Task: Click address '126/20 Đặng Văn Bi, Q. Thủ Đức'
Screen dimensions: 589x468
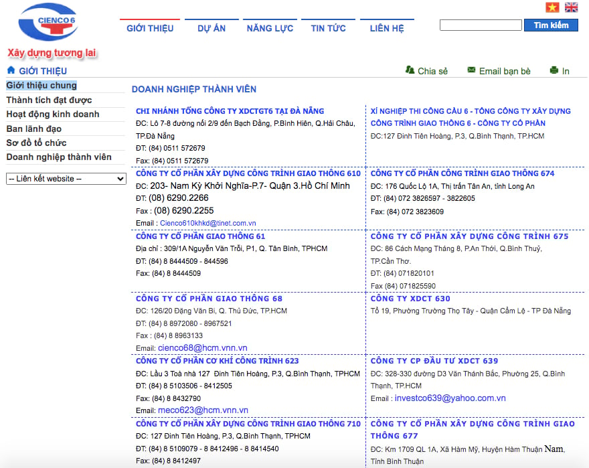Action: pyautogui.click(x=204, y=311)
